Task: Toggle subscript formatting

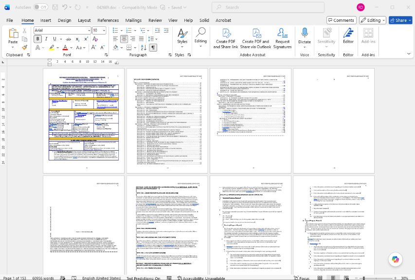Action: click(x=77, y=39)
